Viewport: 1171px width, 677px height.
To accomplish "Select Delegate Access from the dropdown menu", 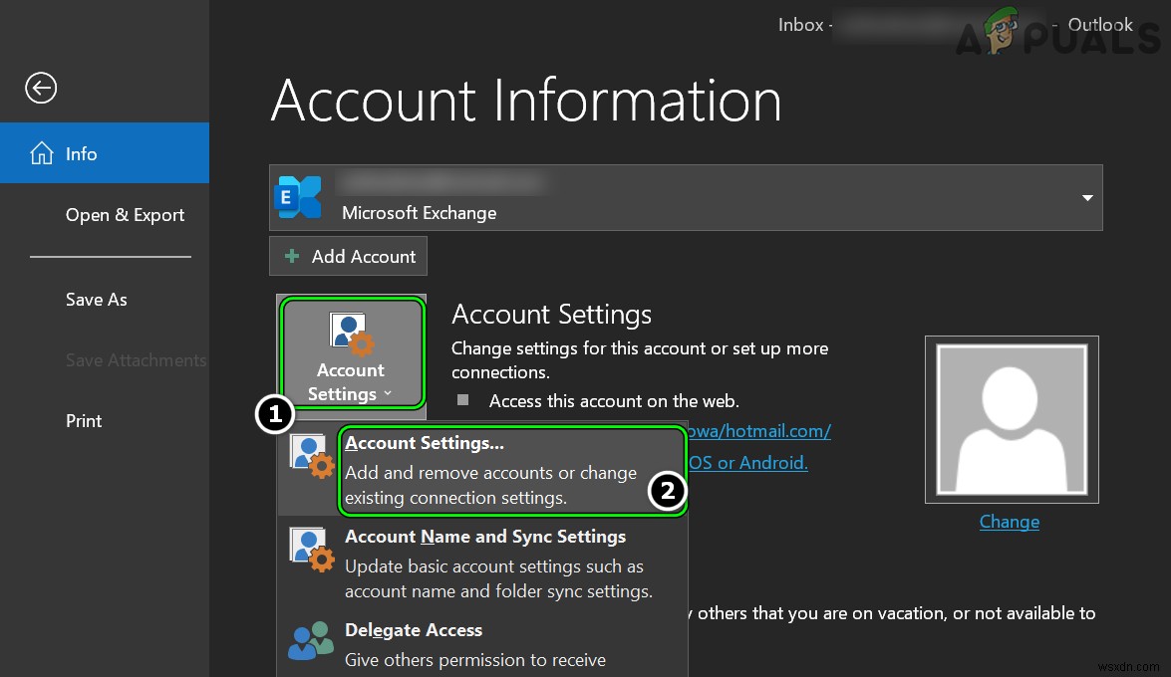I will point(414,630).
